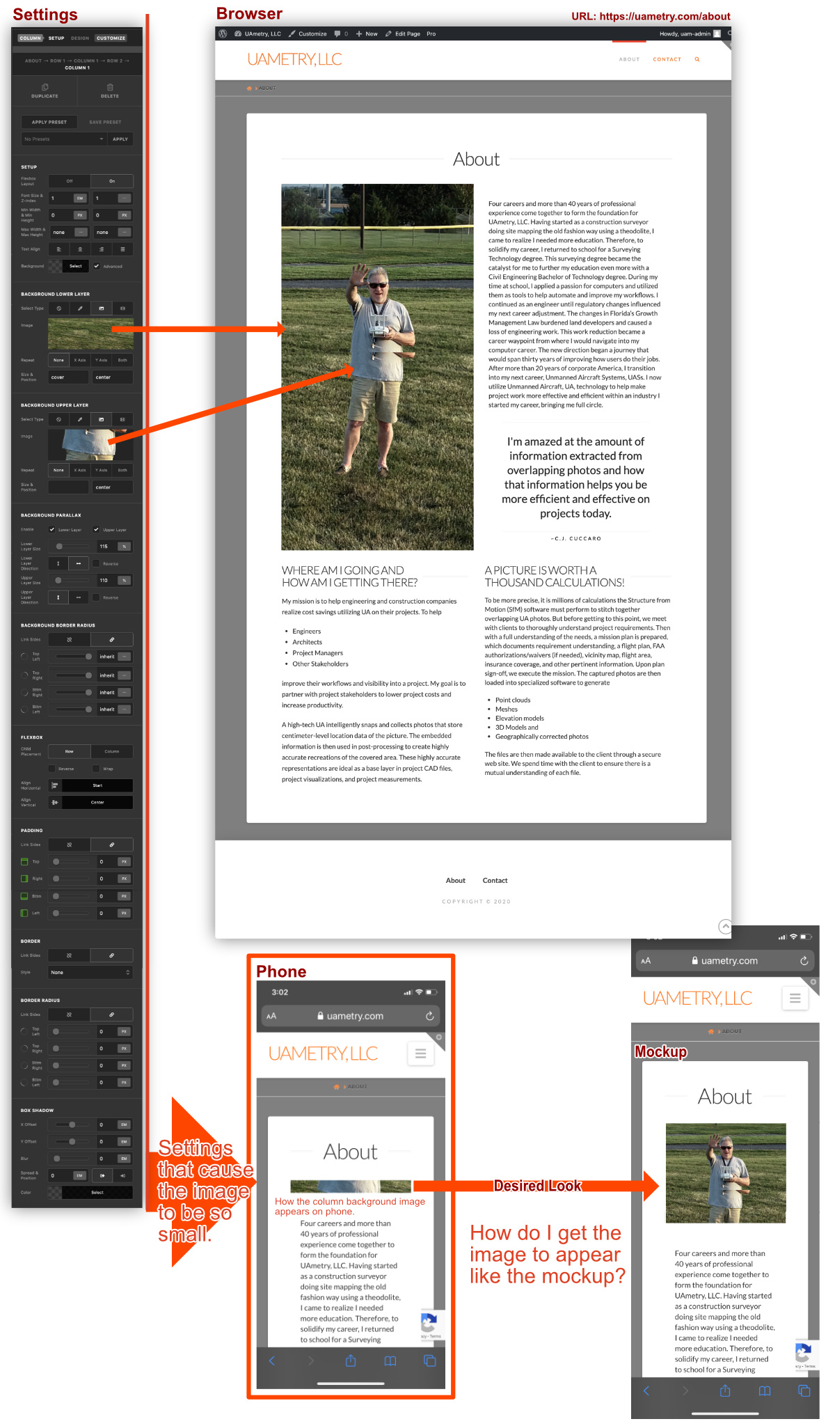Link sides in Border Radius section
Image resolution: width=835 pixels, height=1426 pixels.
click(111, 1014)
